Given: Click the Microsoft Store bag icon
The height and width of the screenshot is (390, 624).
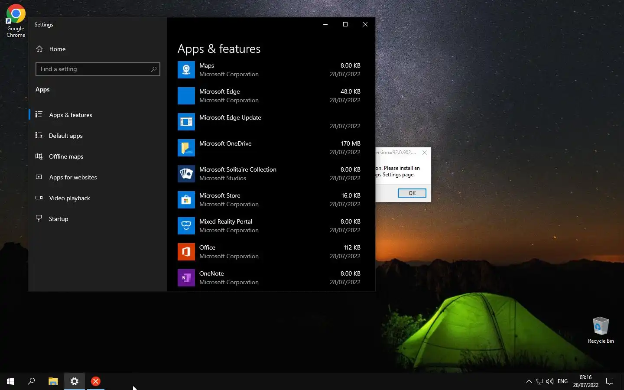Looking at the screenshot, I should 186,200.
